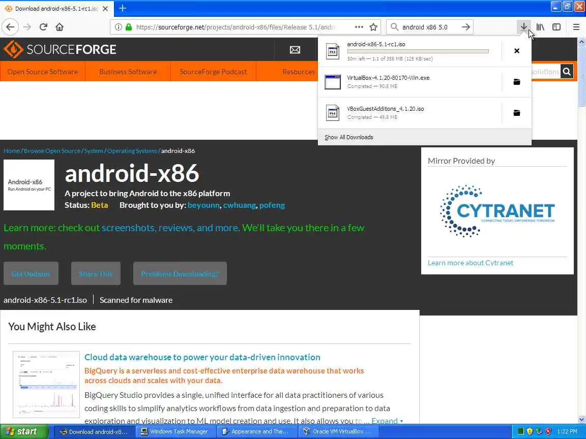Click the SourceForge logo
Image resolution: width=586 pixels, height=439 pixels.
tap(60, 49)
